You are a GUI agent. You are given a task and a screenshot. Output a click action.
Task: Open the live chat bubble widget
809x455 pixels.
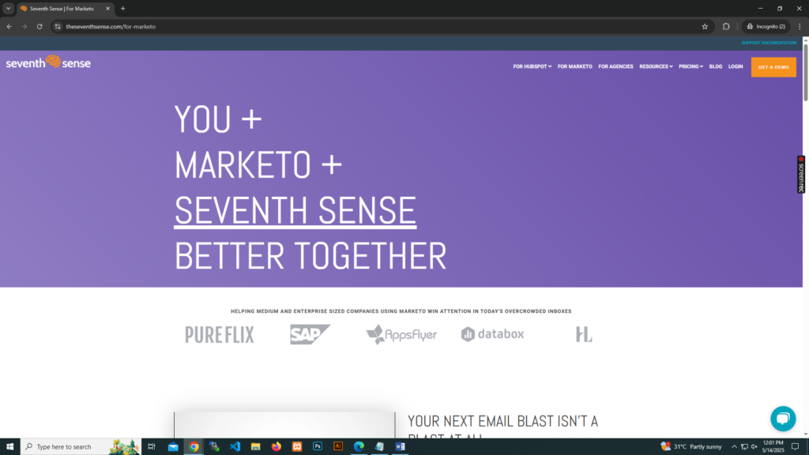coord(783,419)
